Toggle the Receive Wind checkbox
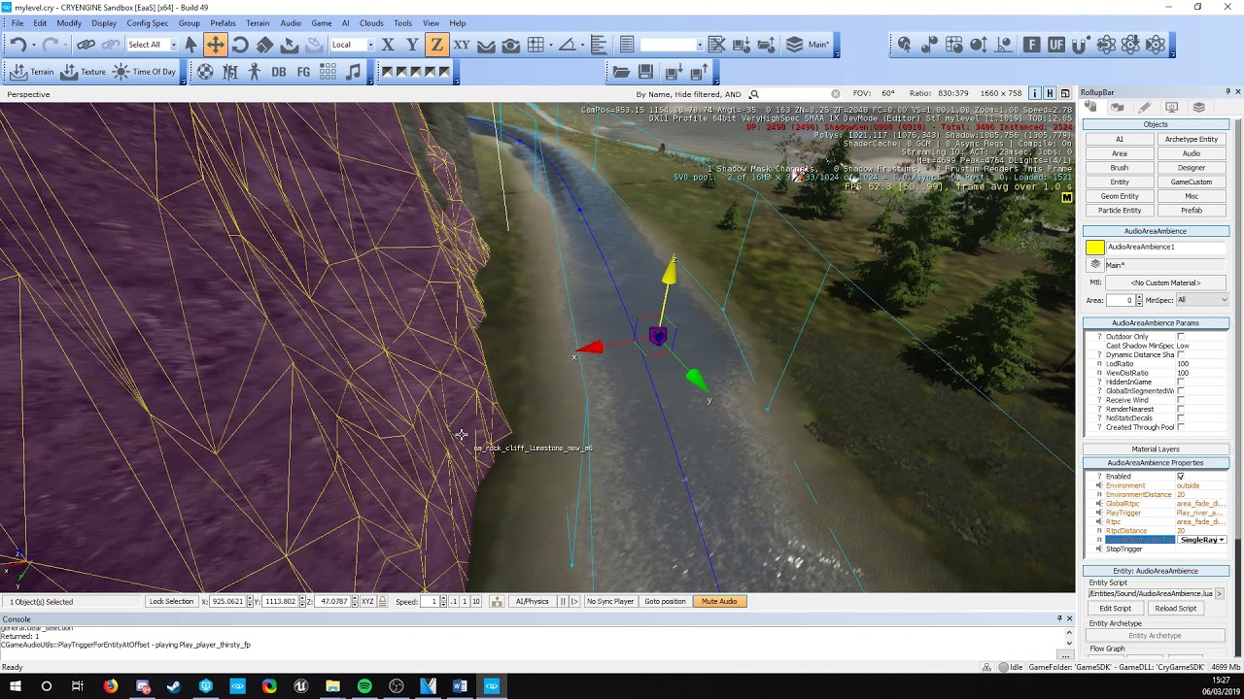 tap(1181, 400)
